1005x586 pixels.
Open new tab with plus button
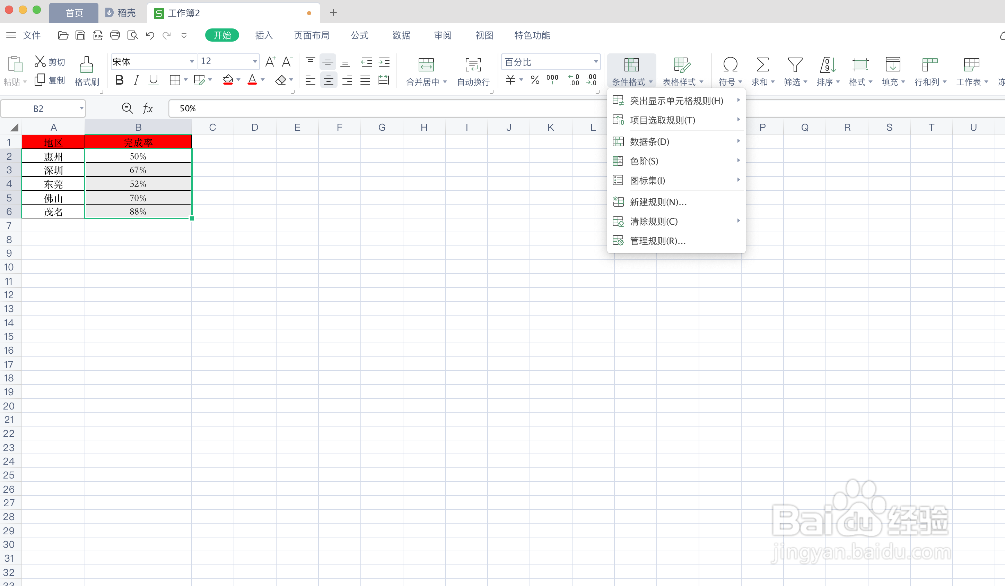333,13
